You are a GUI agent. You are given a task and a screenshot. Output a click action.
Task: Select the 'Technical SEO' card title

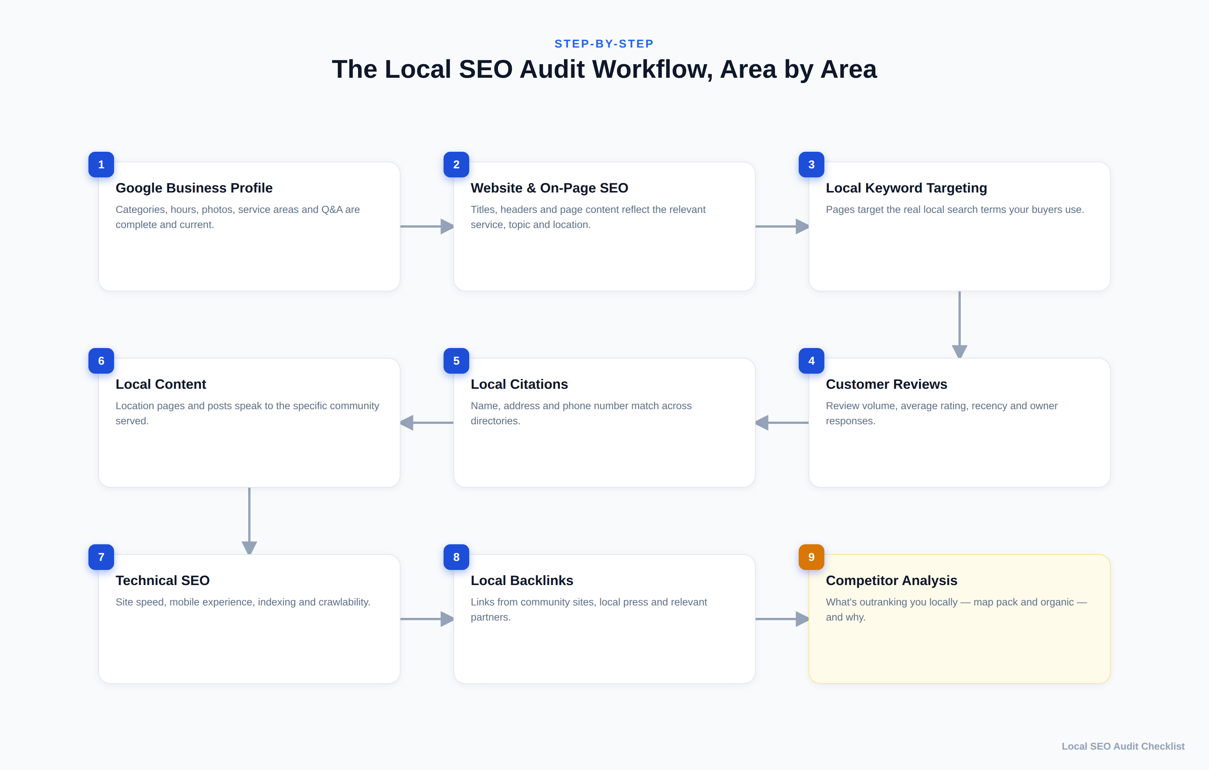162,580
